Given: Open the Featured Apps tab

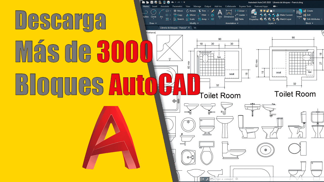Looking at the screenshot, I should [261, 6].
